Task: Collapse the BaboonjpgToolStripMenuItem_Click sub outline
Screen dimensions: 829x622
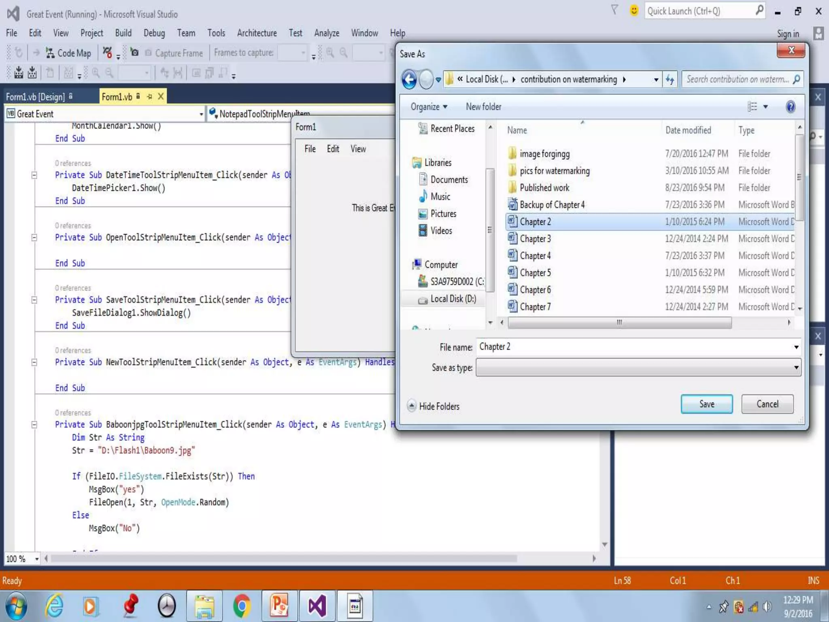Action: tap(34, 425)
